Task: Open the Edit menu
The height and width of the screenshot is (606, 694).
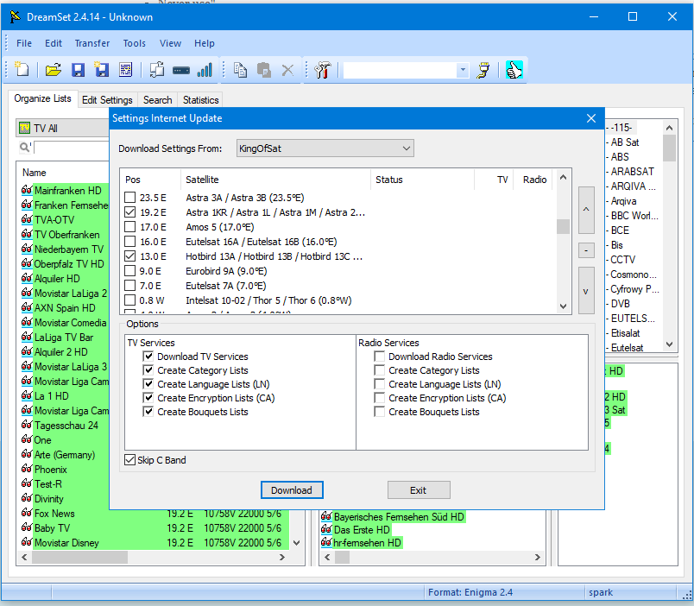Action: click(54, 43)
